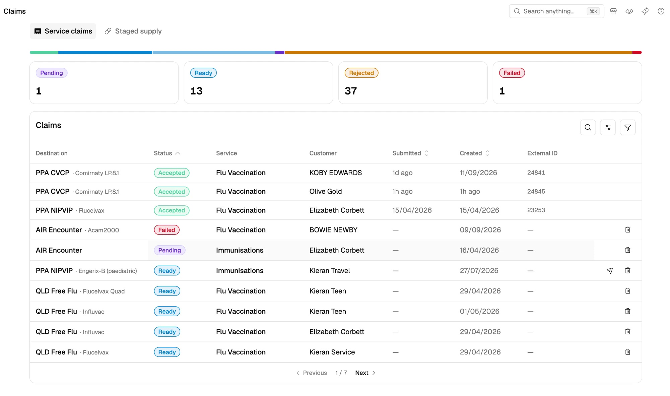The image size is (670, 396).
Task: Click the magnifier icon in the search box
Action: tap(517, 11)
